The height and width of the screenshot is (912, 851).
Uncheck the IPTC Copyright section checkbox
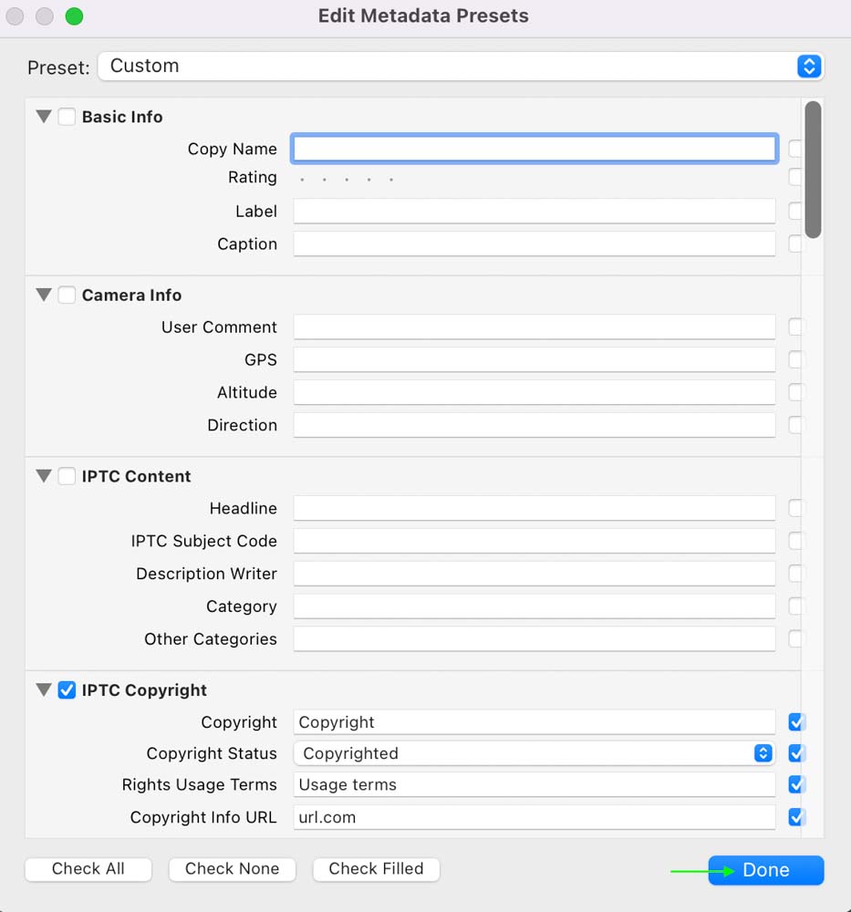click(x=67, y=690)
